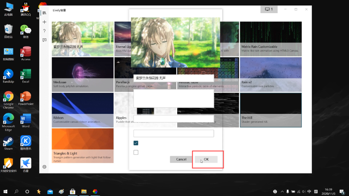The image size is (349, 196).
Task: Confirm the dialog with OK
Action: click(206, 159)
